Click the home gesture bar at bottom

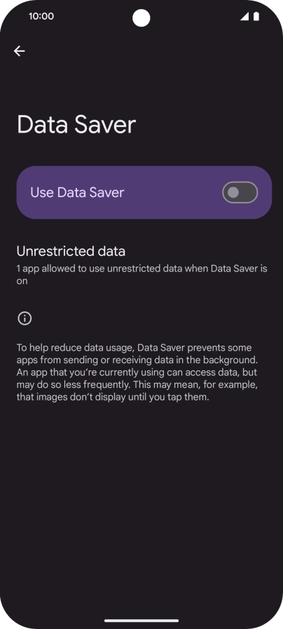[141, 621]
